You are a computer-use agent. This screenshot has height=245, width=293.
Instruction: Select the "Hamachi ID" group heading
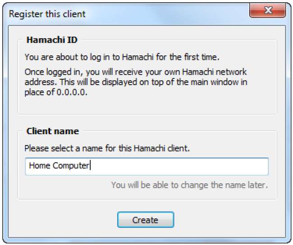[52, 40]
